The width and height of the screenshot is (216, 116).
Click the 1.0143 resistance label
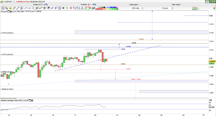click(x=141, y=39)
